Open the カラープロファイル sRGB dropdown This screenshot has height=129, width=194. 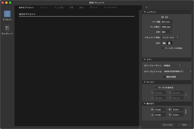[177, 71]
